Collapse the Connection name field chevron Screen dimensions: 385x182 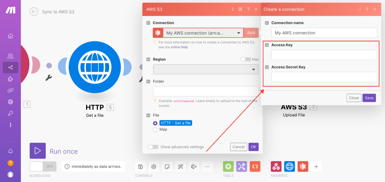point(267,23)
